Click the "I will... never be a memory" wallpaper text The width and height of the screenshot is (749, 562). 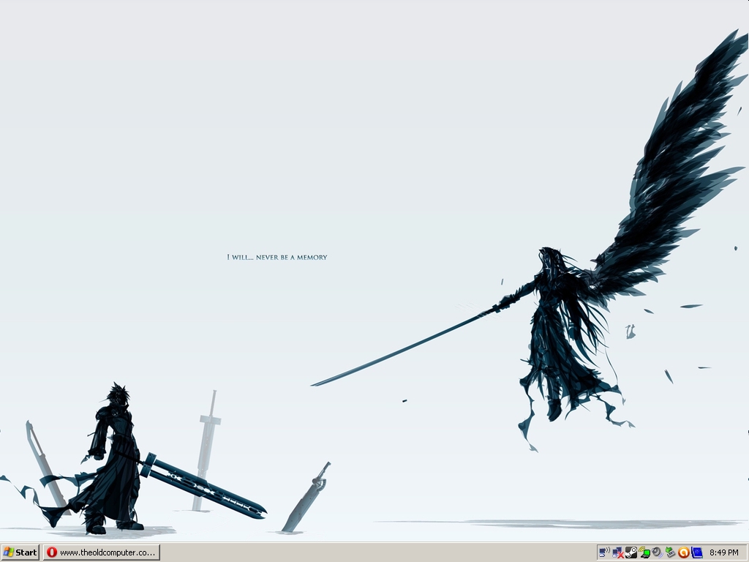pyautogui.click(x=277, y=258)
